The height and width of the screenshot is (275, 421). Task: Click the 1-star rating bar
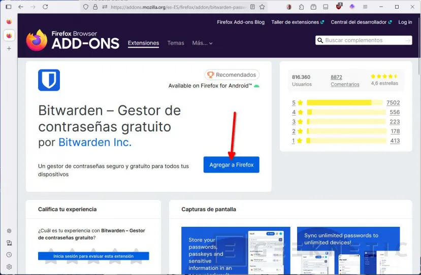point(346,141)
